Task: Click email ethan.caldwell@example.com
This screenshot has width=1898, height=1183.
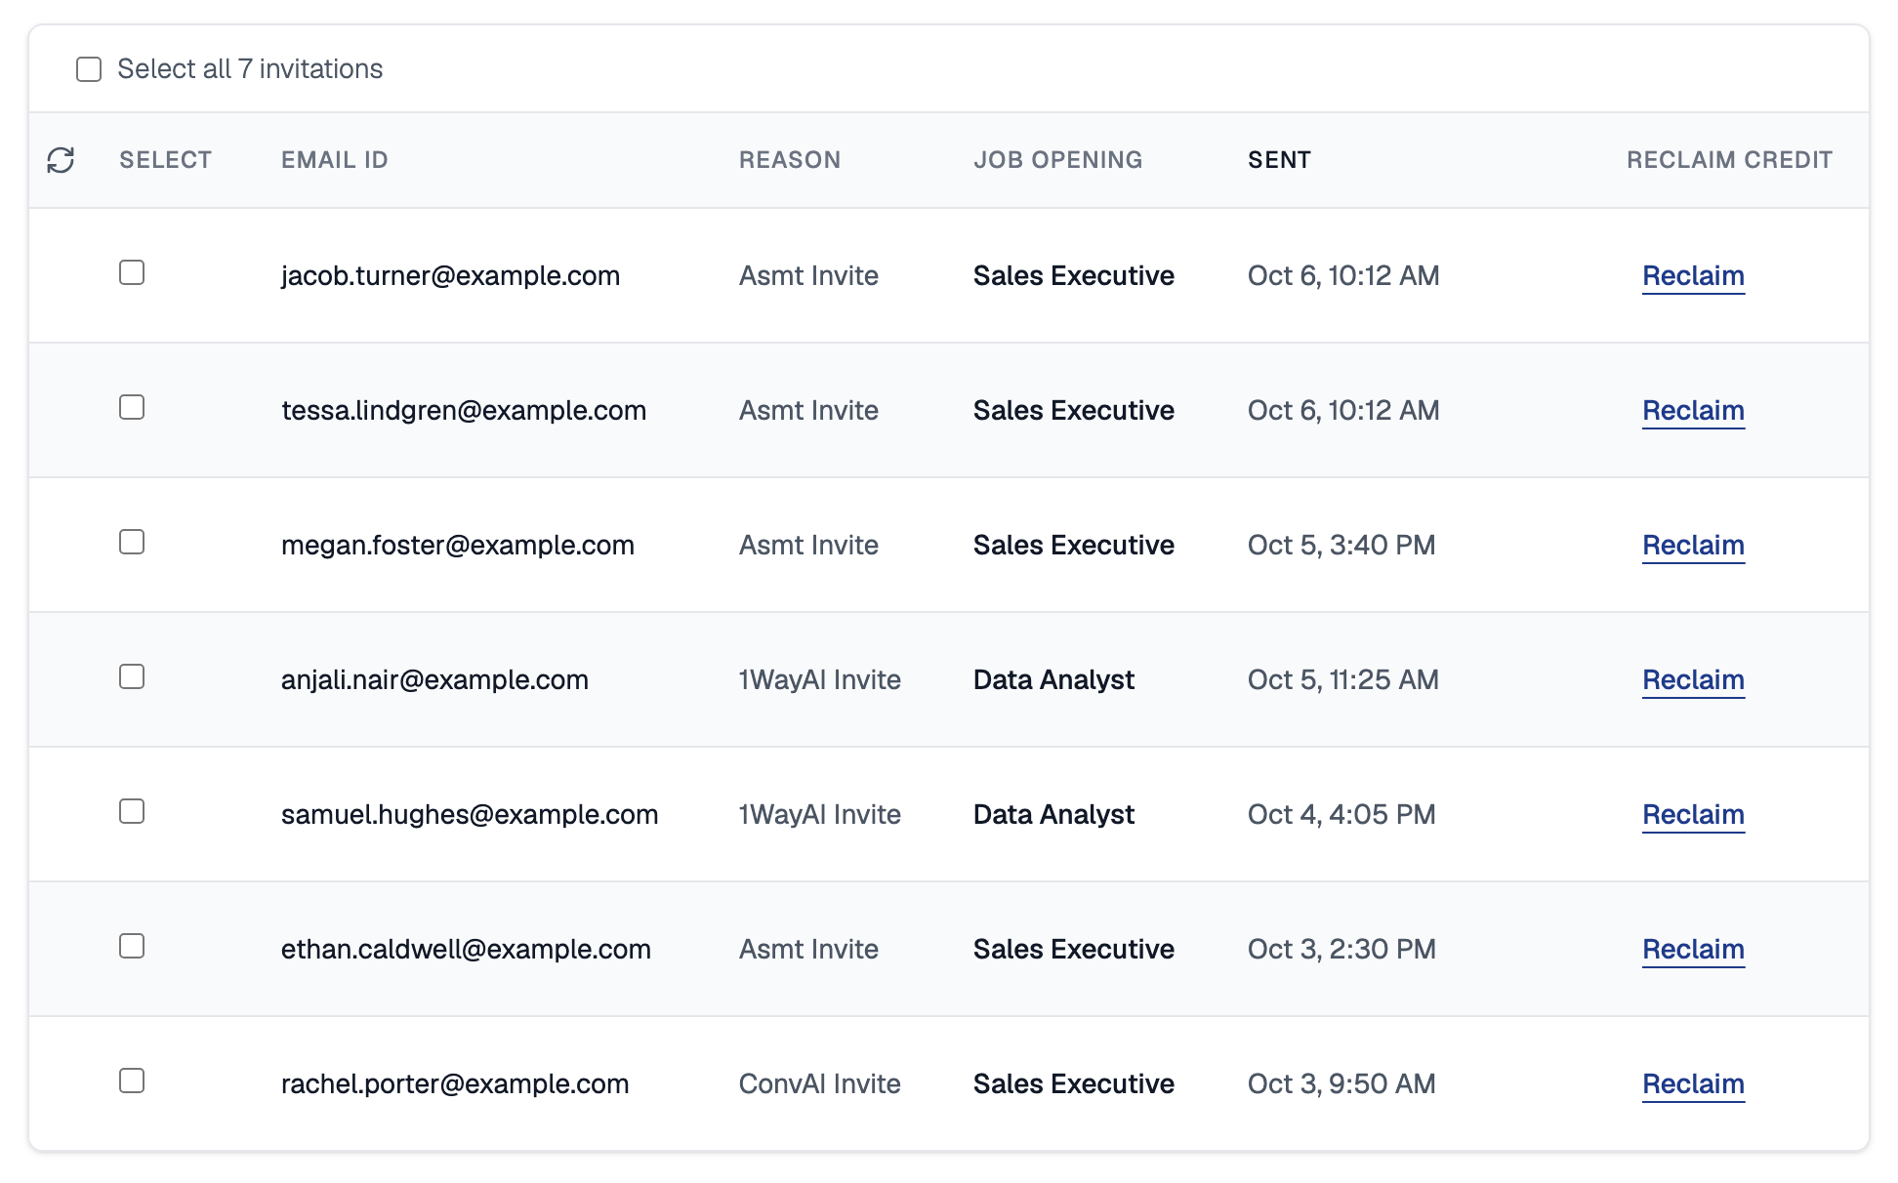Action: 466,950
